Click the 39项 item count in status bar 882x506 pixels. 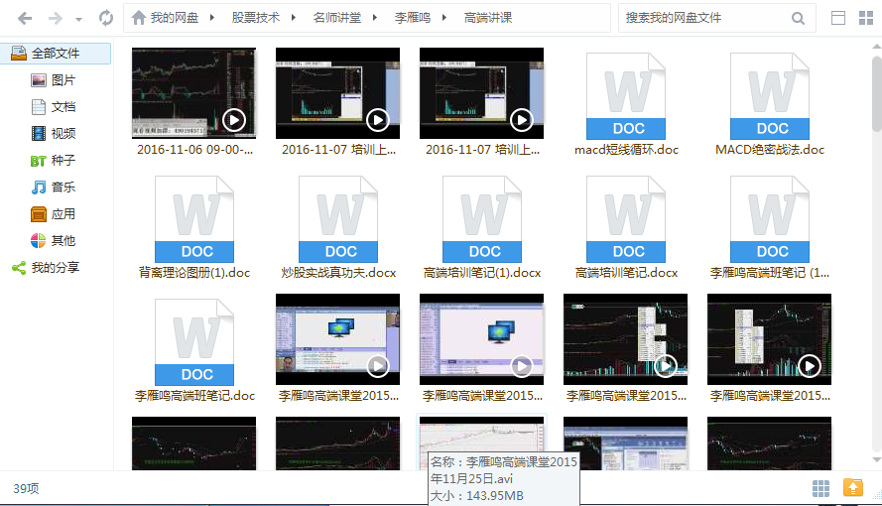26,488
